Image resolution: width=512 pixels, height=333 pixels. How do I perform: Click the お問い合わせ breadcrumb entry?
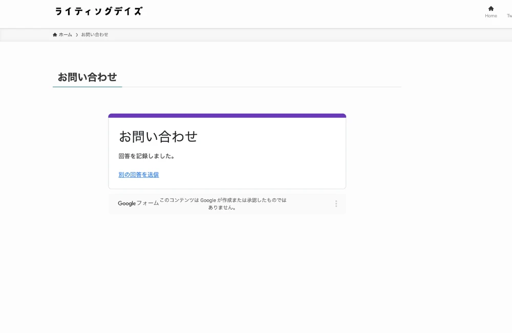point(94,35)
